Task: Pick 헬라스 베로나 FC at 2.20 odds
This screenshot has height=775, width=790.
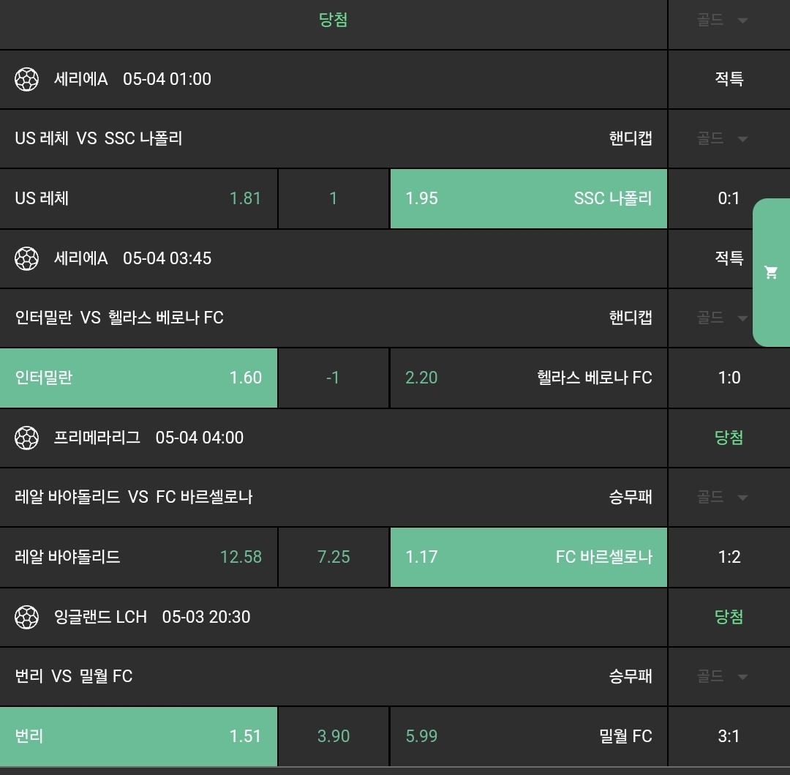Action: [x=528, y=378]
